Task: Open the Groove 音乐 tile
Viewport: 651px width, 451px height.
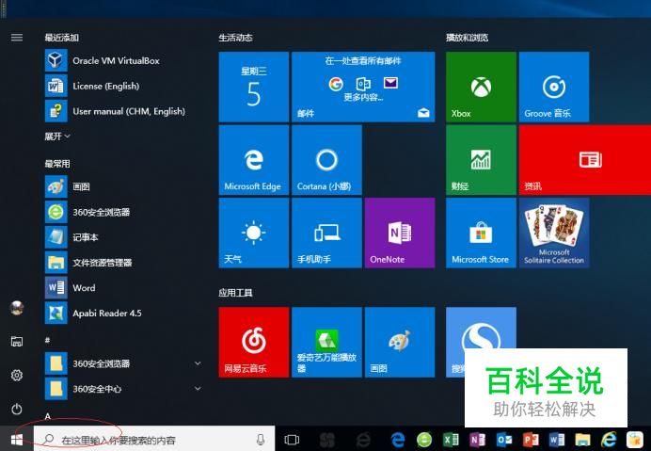Action: 554,87
